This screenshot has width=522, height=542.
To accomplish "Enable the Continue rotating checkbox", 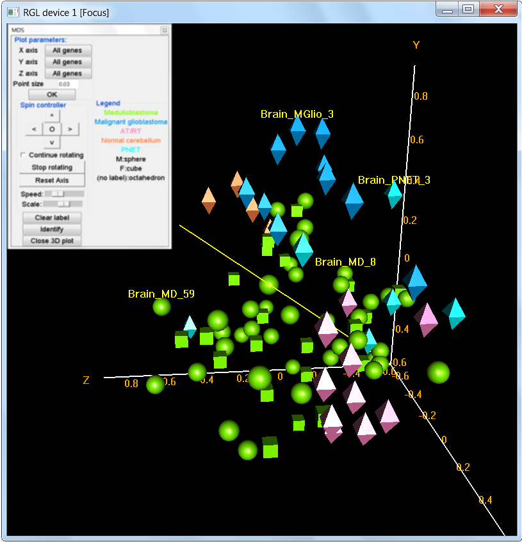I will (24, 155).
